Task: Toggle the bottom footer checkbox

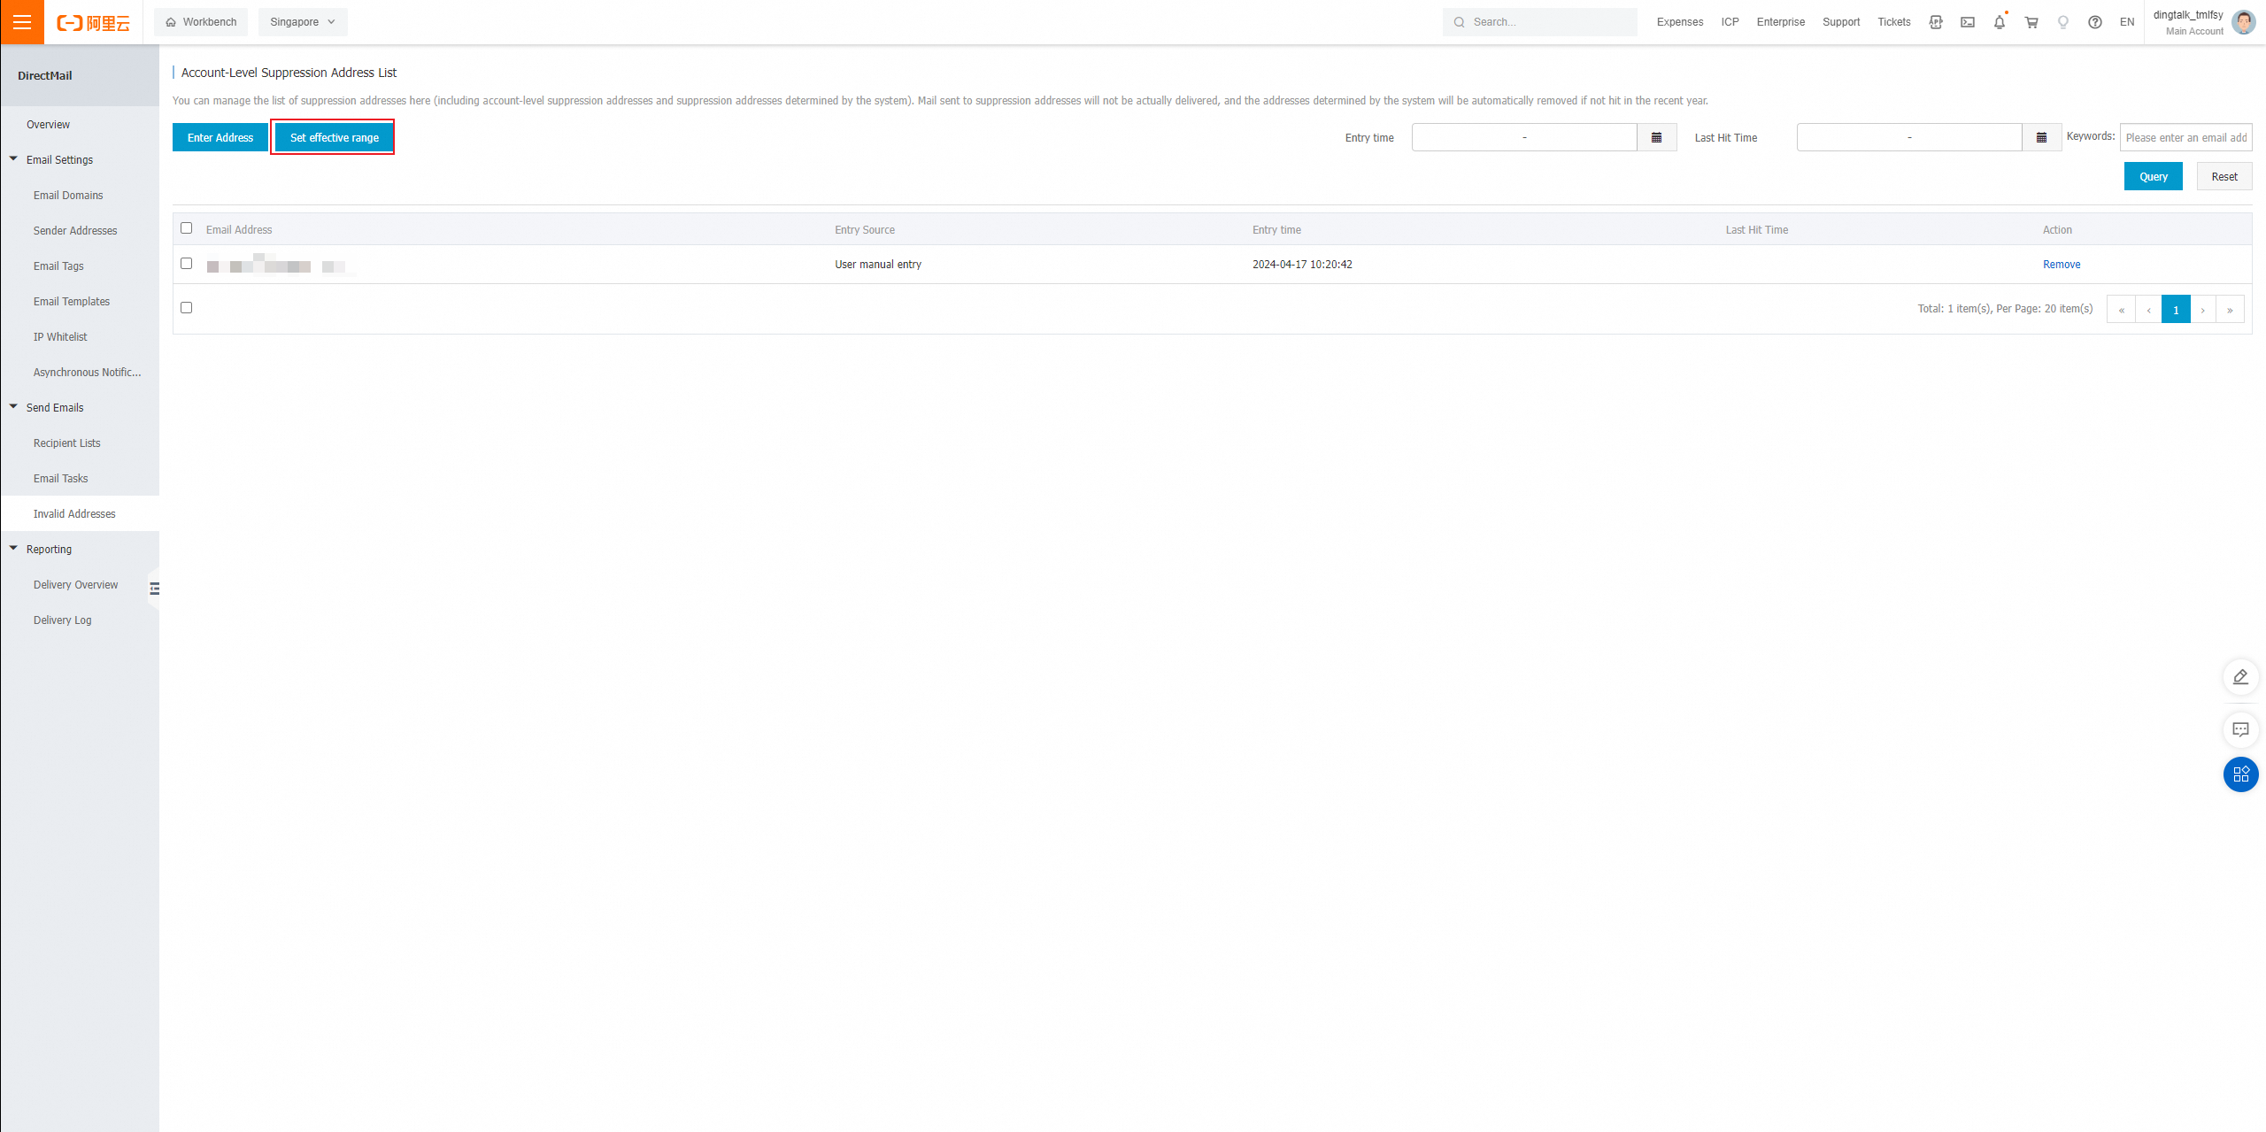Action: coord(186,308)
